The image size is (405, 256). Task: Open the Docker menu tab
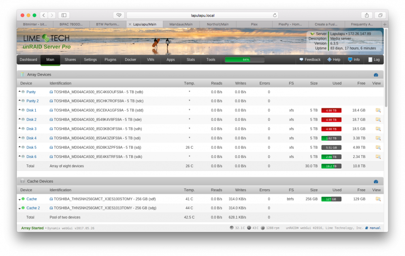click(130, 60)
